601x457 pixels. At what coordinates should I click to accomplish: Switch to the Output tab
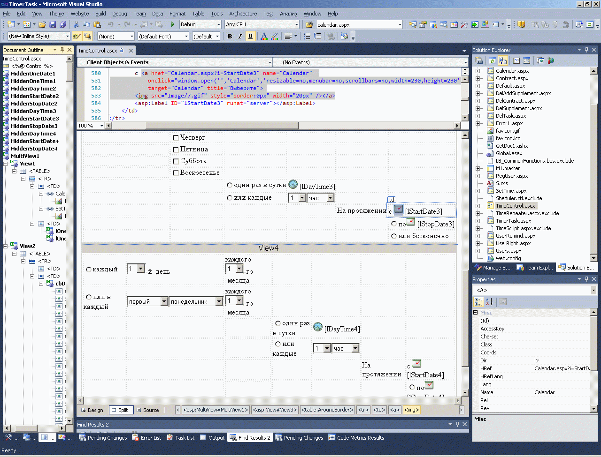[x=212, y=438]
